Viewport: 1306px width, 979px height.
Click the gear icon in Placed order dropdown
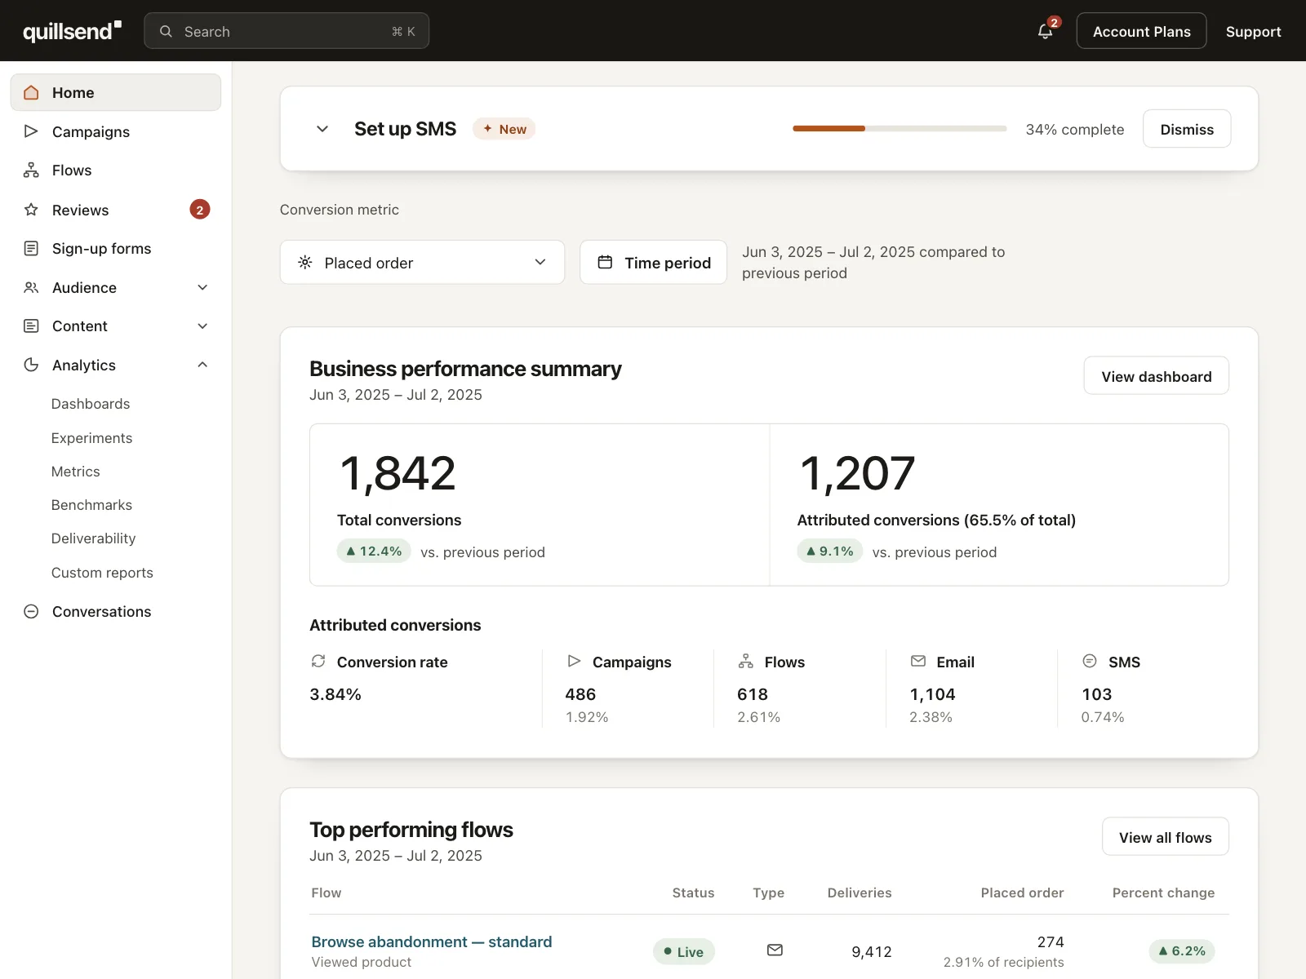click(x=305, y=262)
